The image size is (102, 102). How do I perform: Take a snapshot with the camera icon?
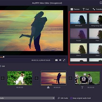pyautogui.click(x=56, y=60)
